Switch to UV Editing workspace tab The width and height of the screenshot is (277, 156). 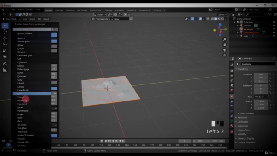pyautogui.click(x=82, y=10)
